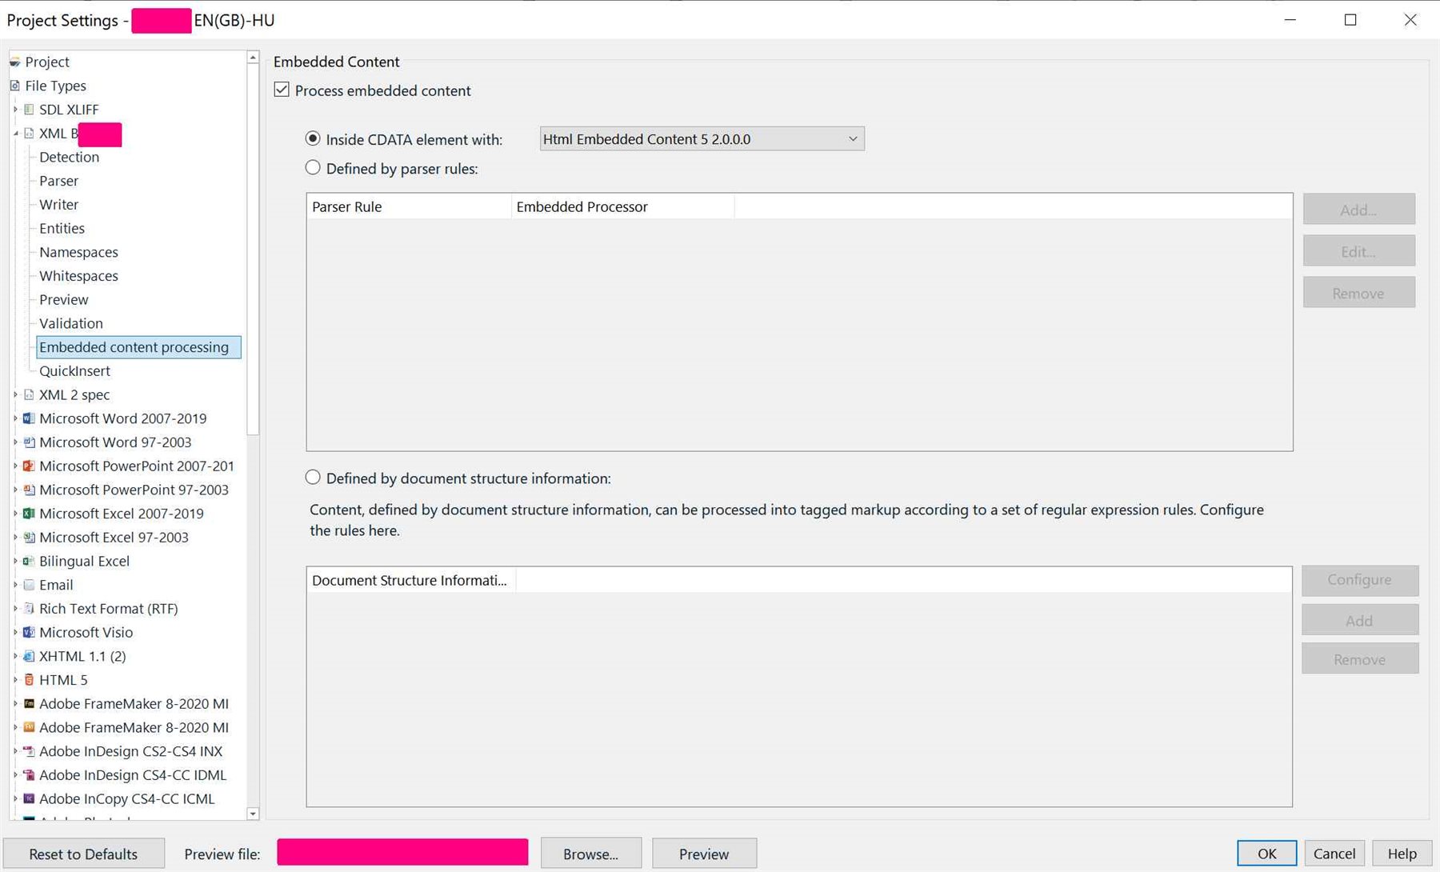This screenshot has width=1440, height=872.
Task: Click the Embedded Processor column header
Action: (622, 206)
